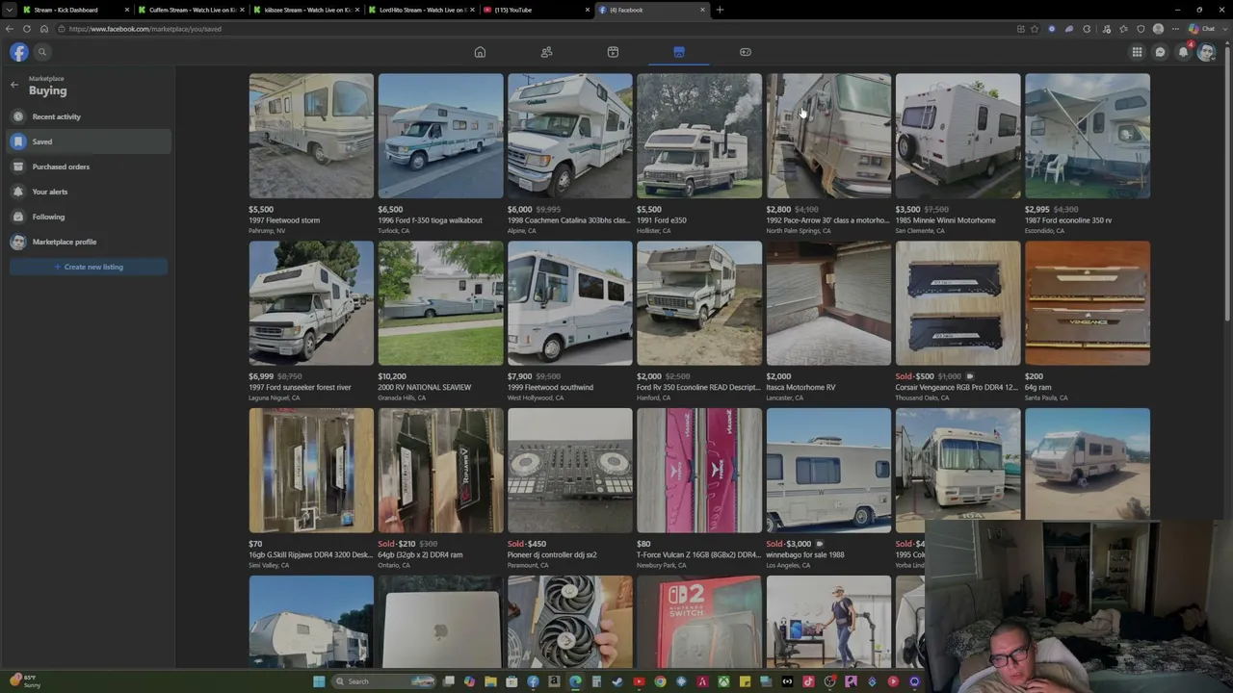This screenshot has width=1233, height=693.
Task: Open a new browser tab with plus
Action: pos(720,10)
